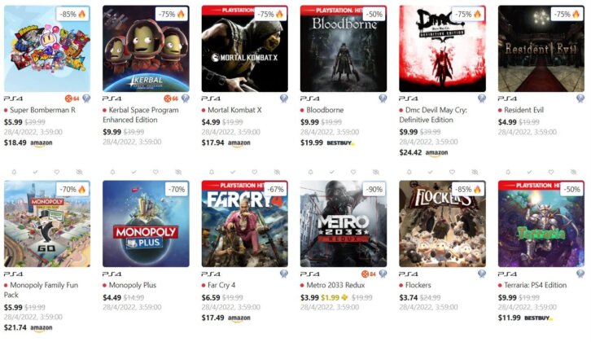Open the Amazon price link for Super Bomberman R
The height and width of the screenshot is (342, 591).
[x=28, y=143]
